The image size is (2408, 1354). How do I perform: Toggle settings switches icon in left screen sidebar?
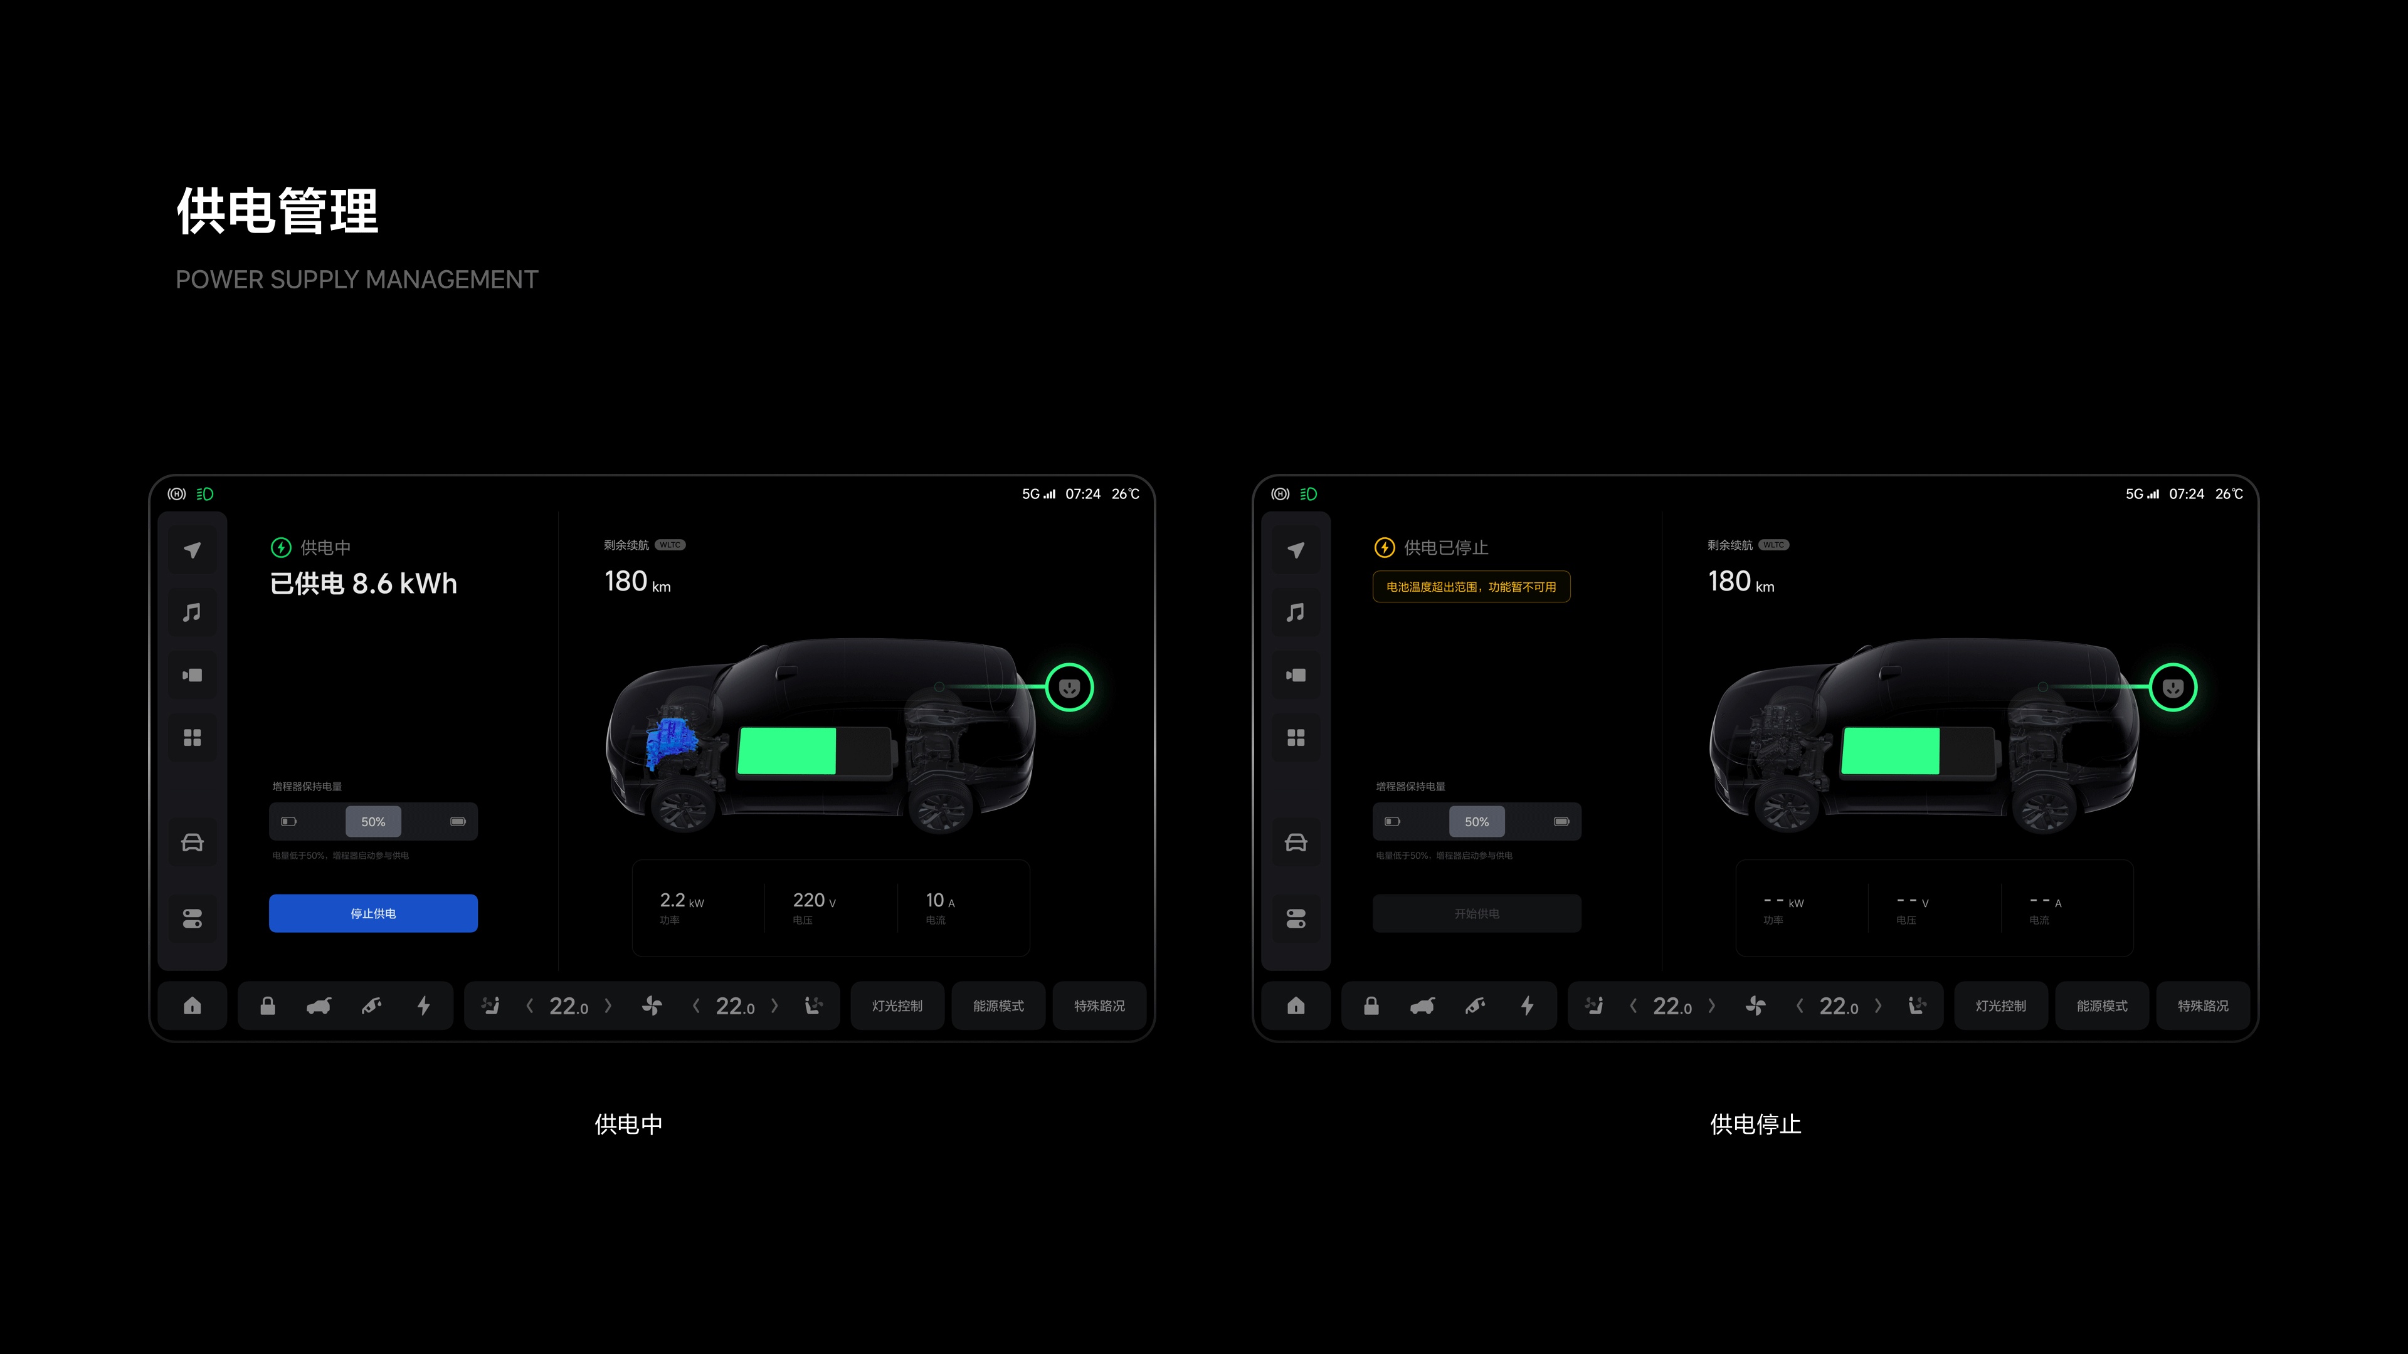click(x=192, y=920)
